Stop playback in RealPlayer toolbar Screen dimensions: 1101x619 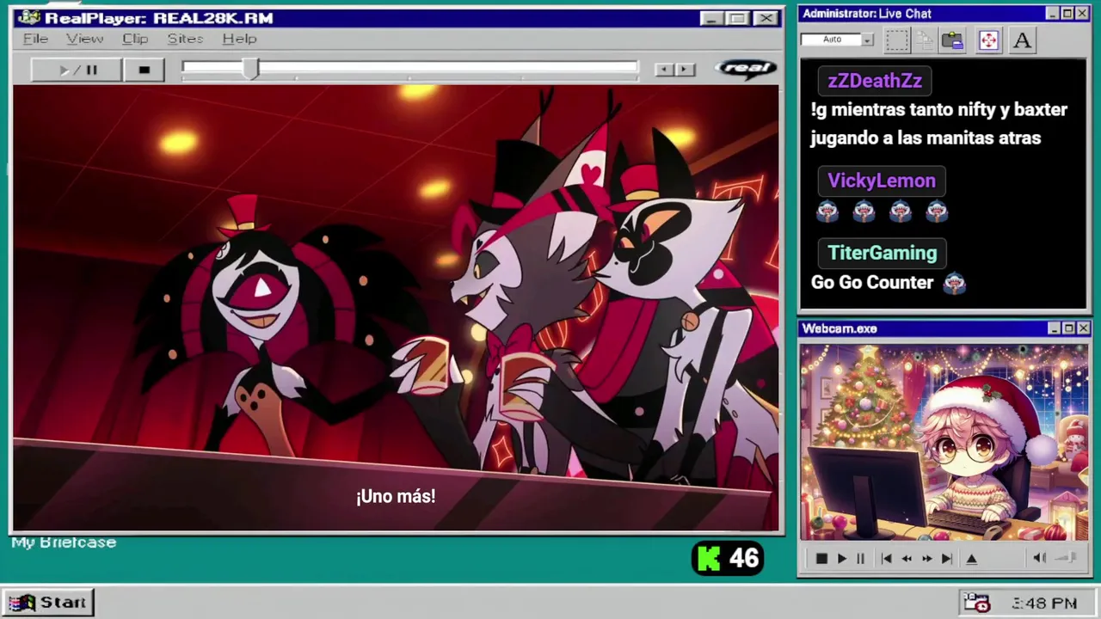click(x=144, y=70)
